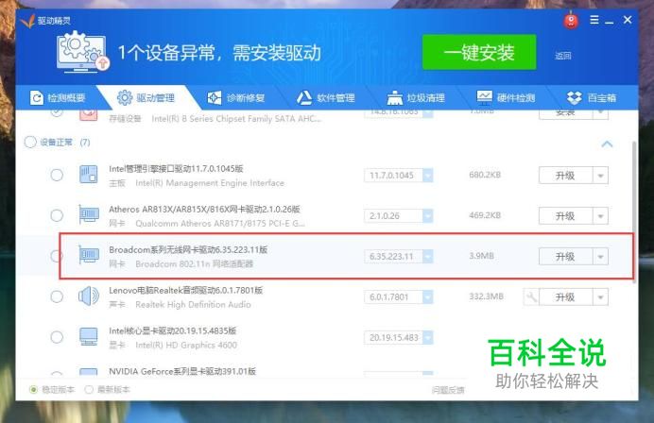Screen dimensions: 654x423
Task: Click the green 一键安装 button
Action: coord(479,53)
